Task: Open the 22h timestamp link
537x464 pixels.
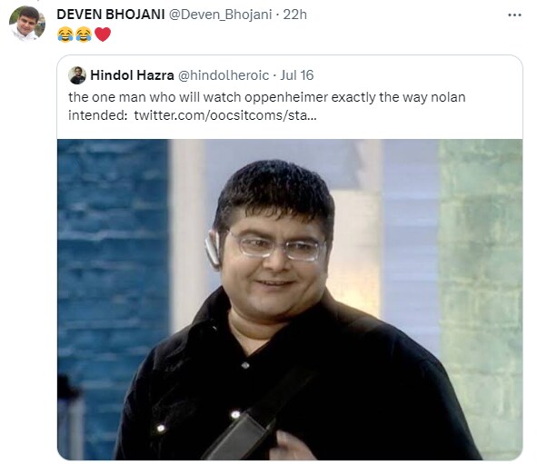Action: click(x=295, y=15)
